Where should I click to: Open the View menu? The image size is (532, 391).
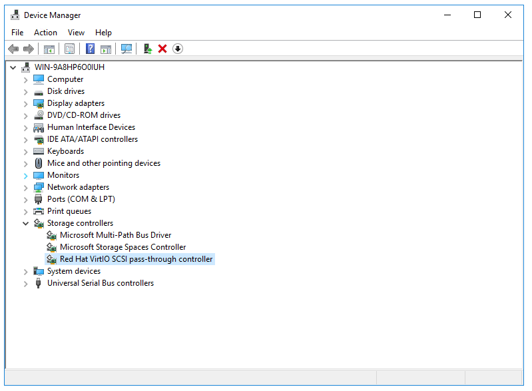(76, 32)
